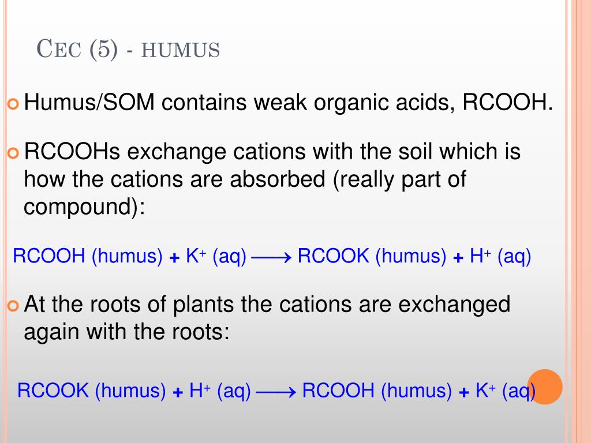The image size is (591, 443).
Task: Click 'H+ (aq)' ending the first equation
Action: 500,256
